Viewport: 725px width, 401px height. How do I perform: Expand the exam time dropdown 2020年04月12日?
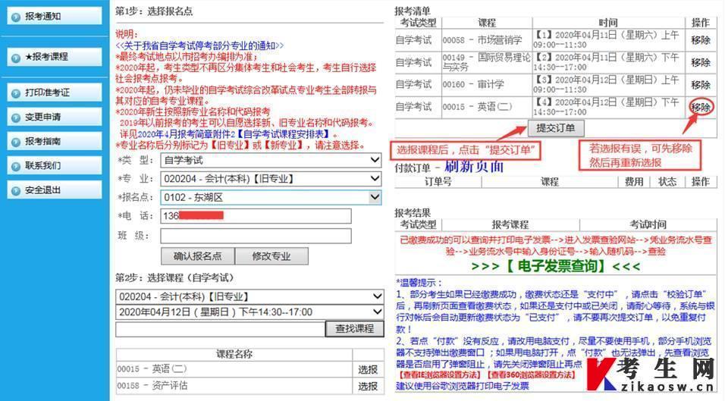pyautogui.click(x=250, y=312)
